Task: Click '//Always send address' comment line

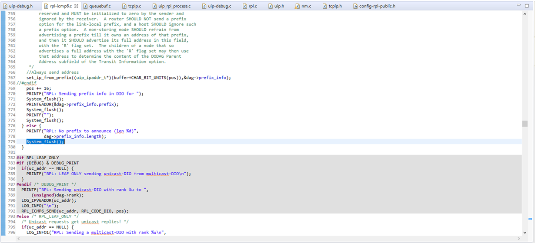Action: pos(53,72)
